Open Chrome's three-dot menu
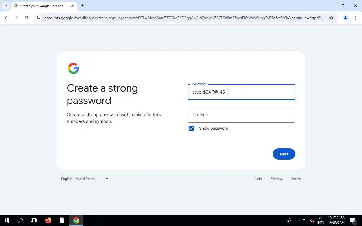The width and height of the screenshot is (362, 226). [x=356, y=18]
